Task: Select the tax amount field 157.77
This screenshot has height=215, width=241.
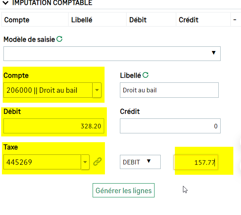Action: 196,162
